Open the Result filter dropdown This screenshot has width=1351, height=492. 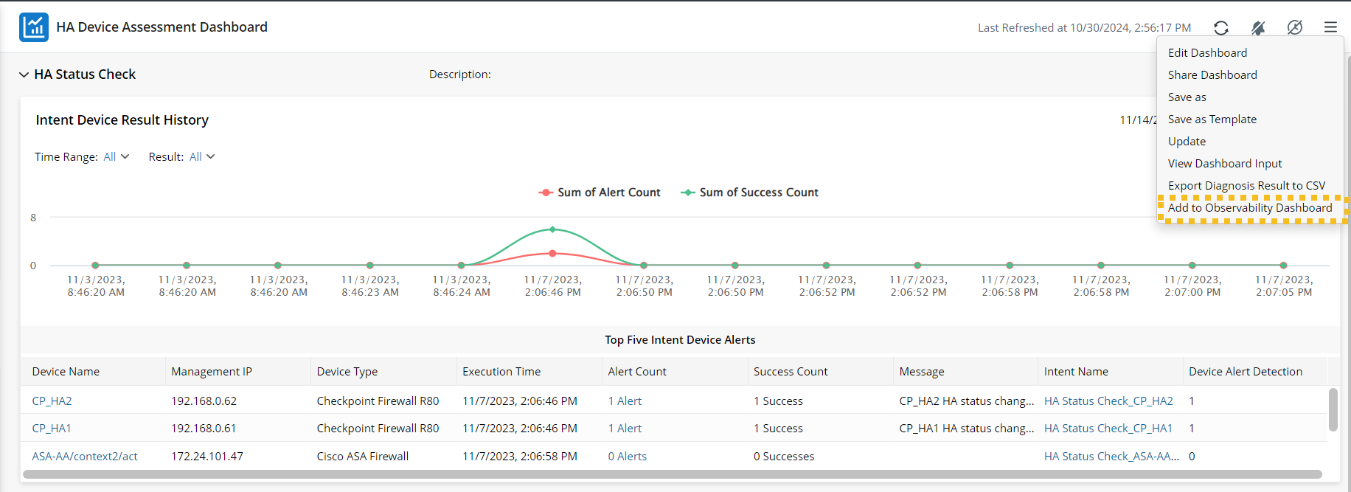[x=201, y=156]
